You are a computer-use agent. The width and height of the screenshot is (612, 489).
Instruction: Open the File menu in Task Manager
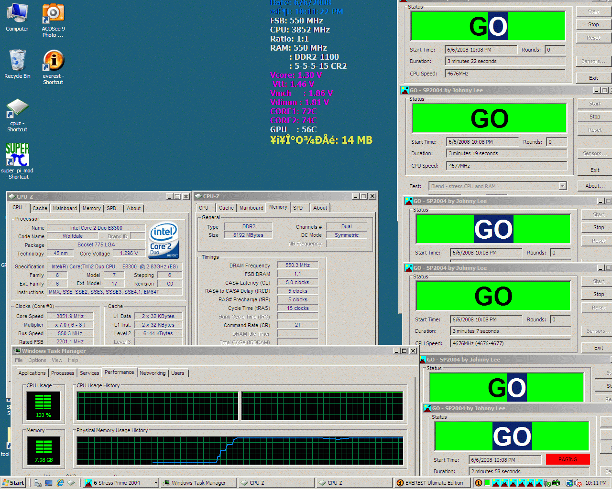coord(19,360)
